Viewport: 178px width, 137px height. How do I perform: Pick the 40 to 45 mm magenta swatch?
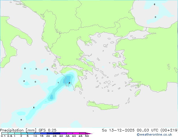76,133
